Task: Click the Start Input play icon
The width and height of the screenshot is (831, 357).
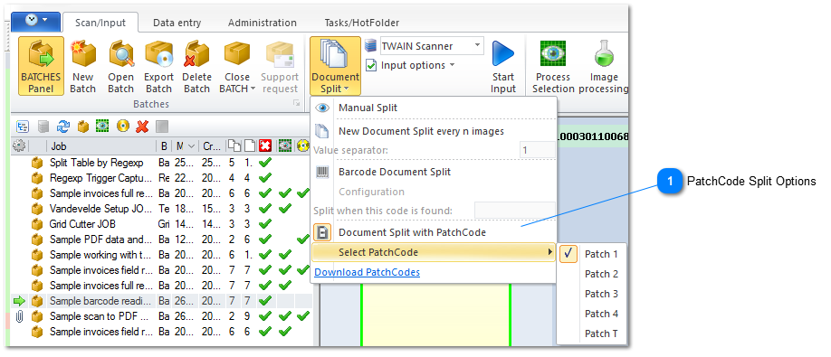Action: point(503,53)
